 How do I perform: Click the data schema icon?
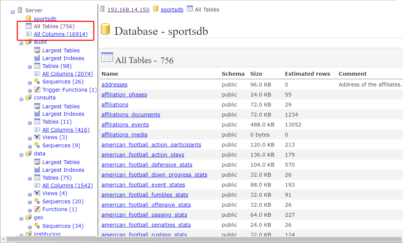tap(29, 154)
